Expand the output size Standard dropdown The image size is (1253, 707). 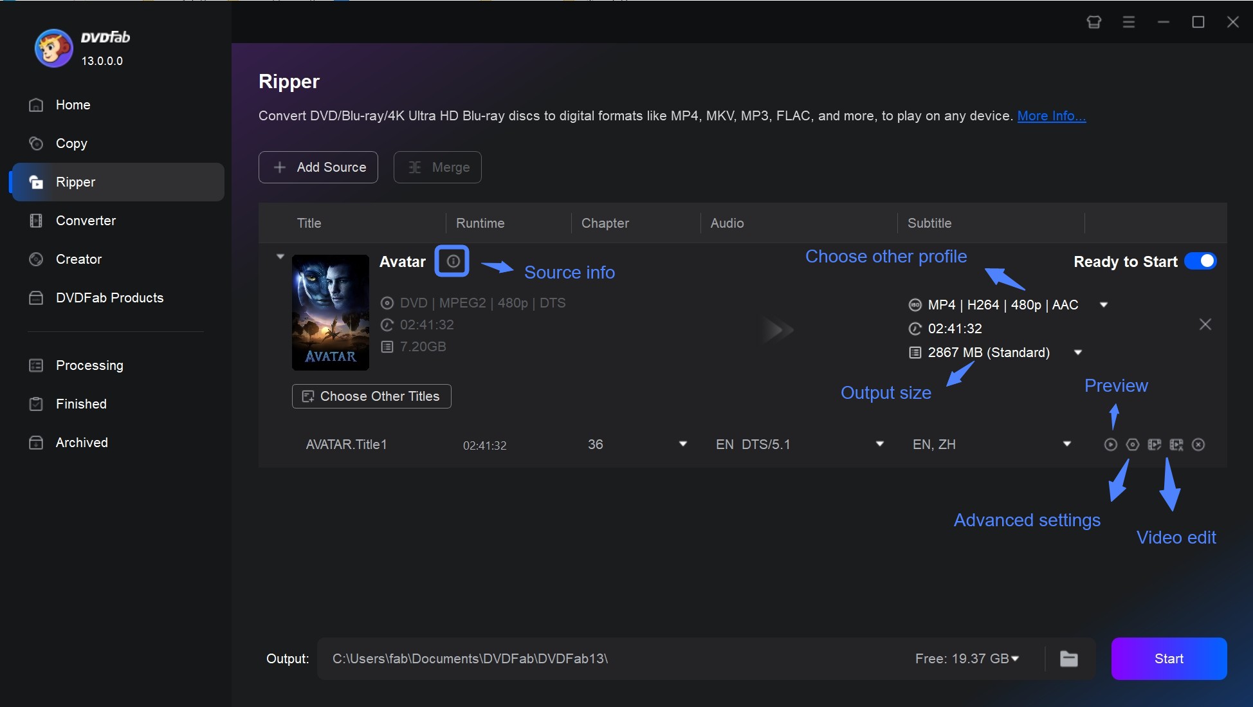tap(1078, 352)
